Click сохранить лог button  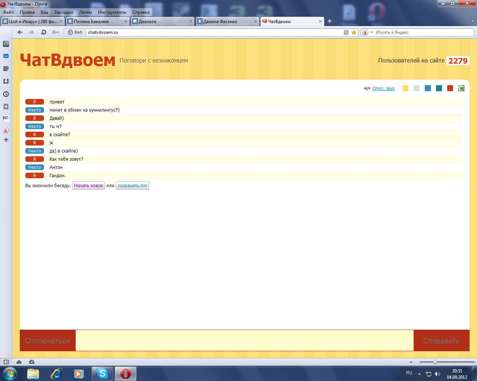coord(132,186)
